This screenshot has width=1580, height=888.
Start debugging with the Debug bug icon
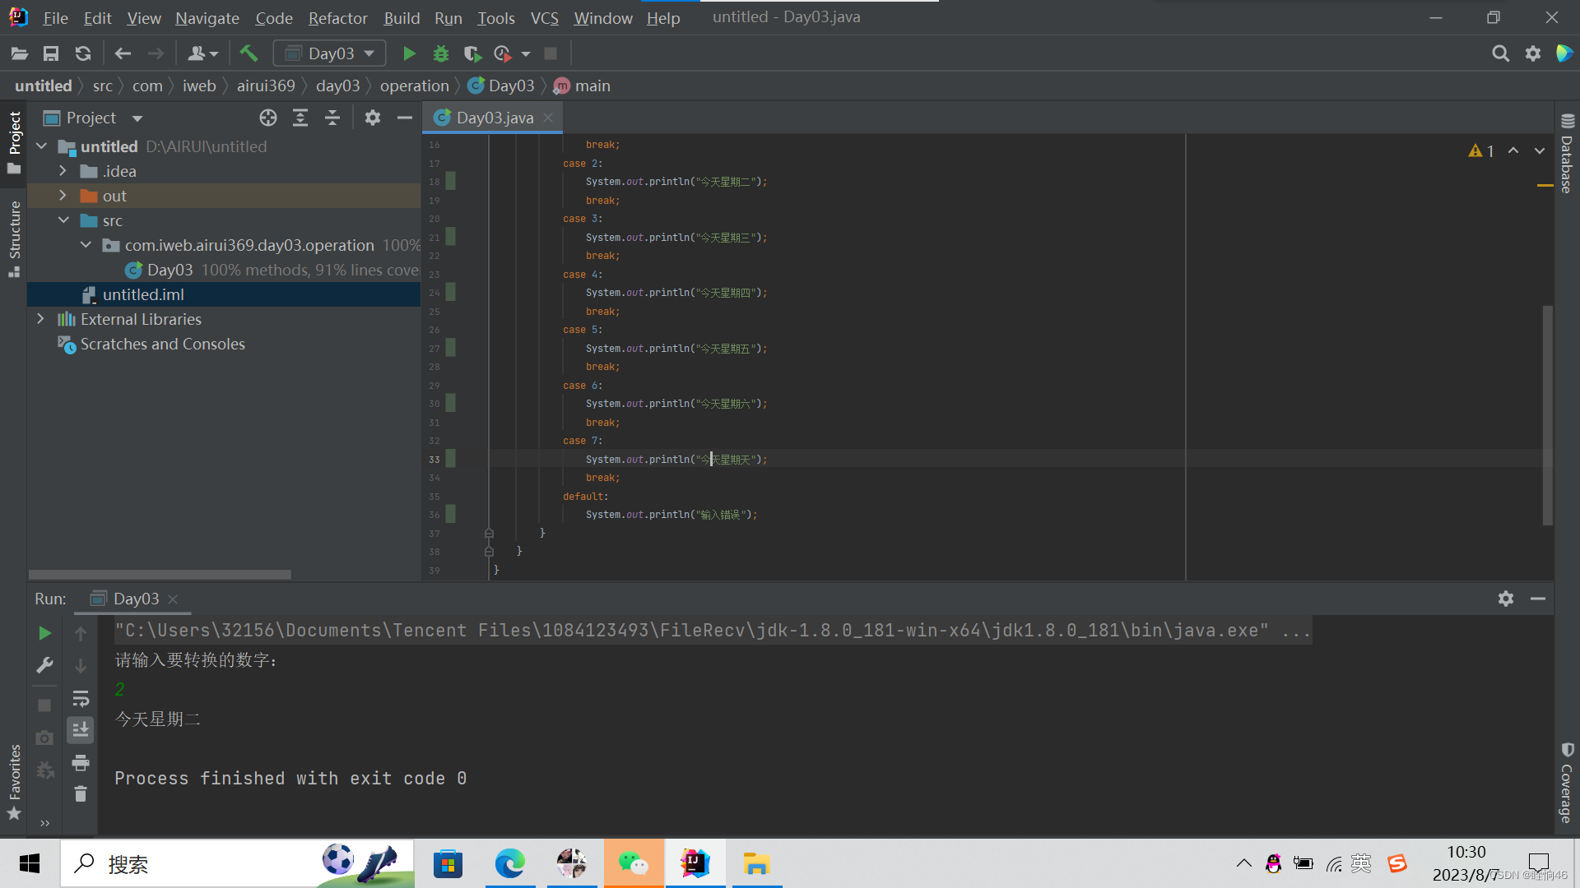coord(441,54)
